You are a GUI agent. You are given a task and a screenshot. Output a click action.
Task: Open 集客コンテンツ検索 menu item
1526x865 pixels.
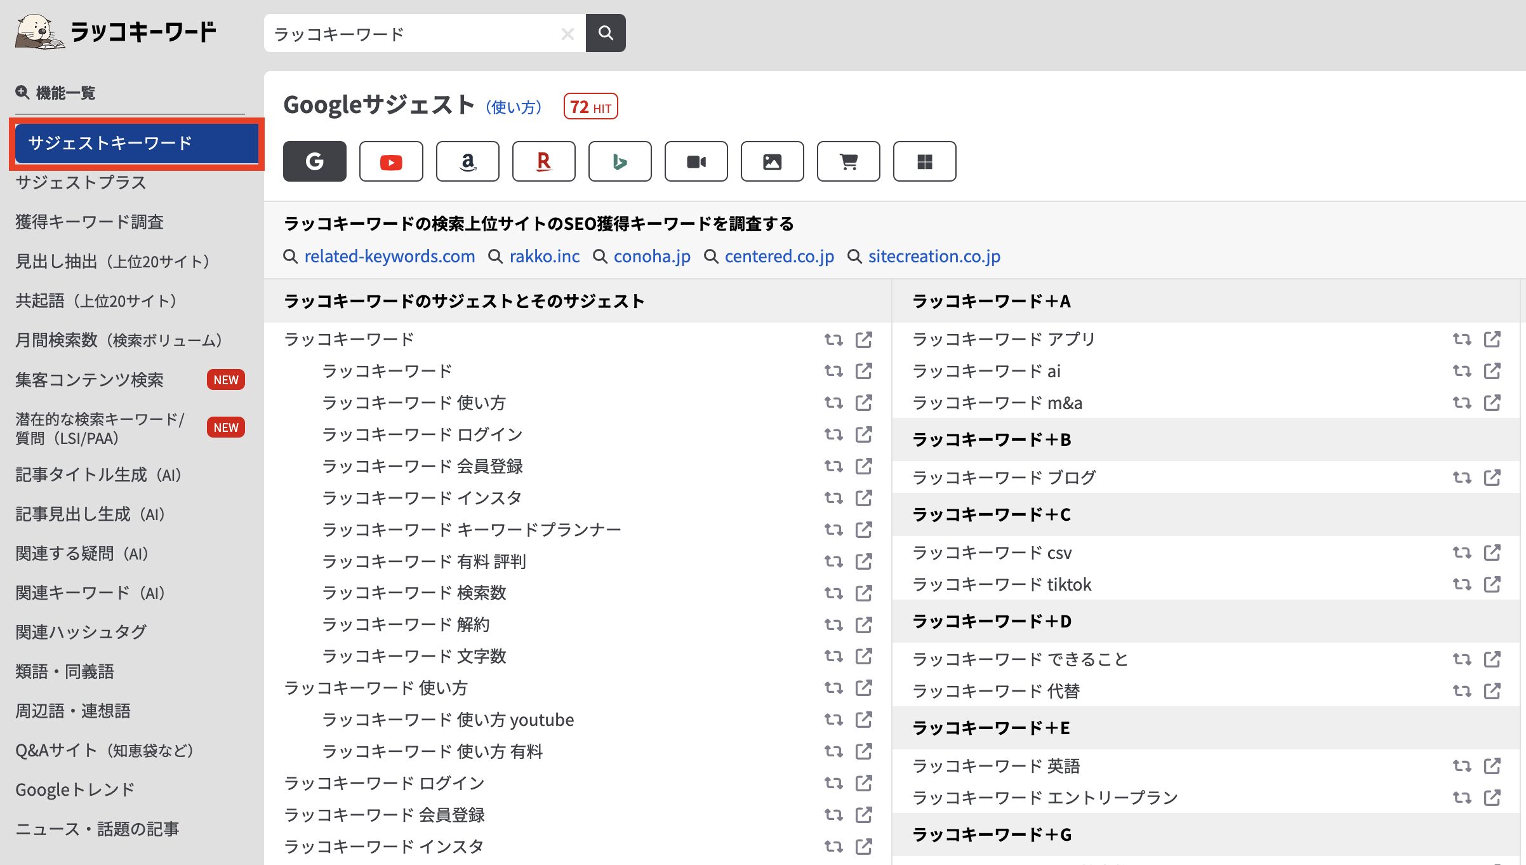point(90,380)
